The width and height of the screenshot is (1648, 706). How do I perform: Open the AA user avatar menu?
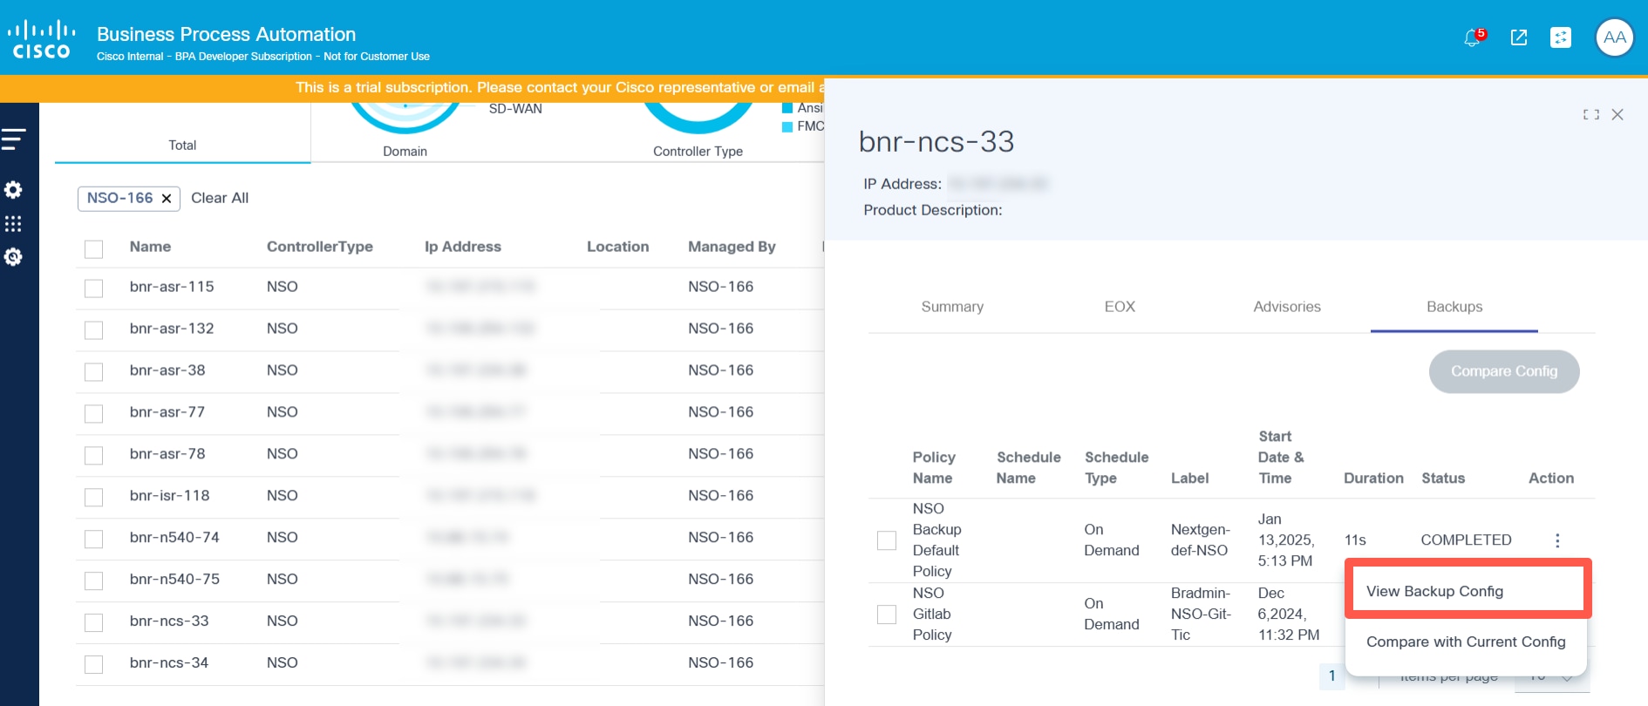(x=1614, y=37)
